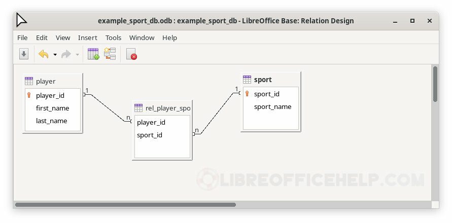The width and height of the screenshot is (452, 223).
Task: Click the sport_id primary key icon
Action: (247, 94)
